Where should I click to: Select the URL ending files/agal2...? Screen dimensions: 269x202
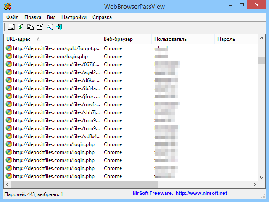pos(56,72)
